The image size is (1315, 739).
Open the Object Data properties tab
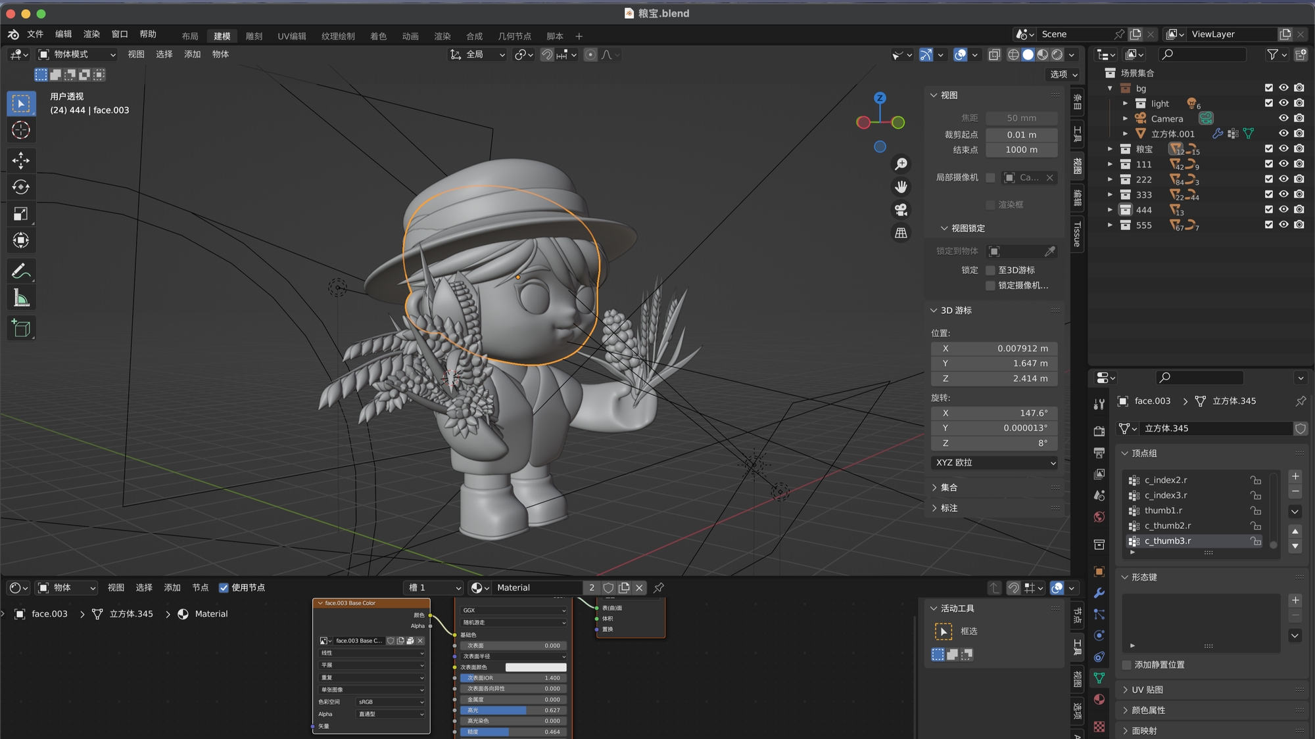click(1099, 678)
